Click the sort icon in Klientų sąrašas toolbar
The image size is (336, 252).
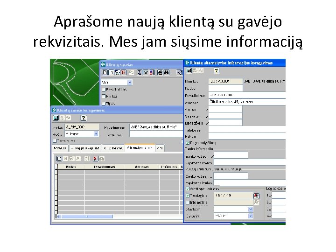pyautogui.click(x=152, y=72)
